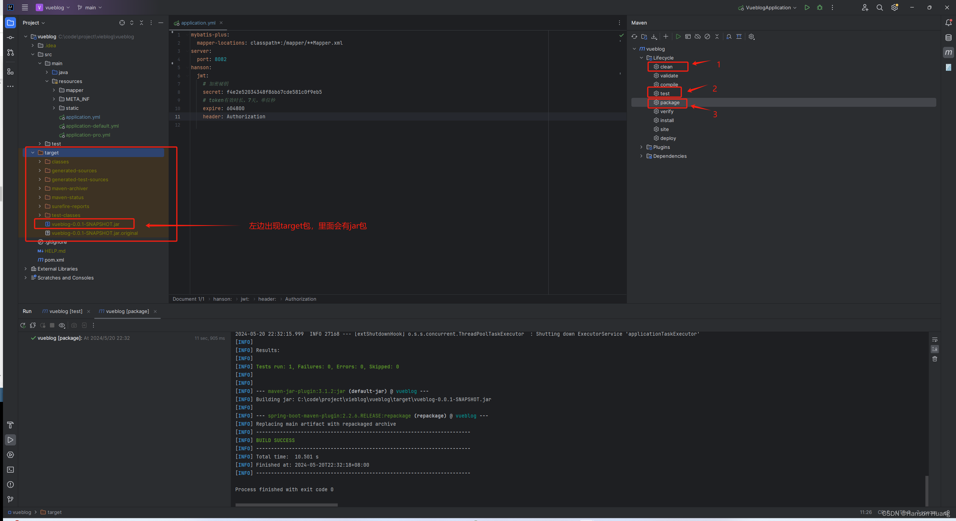Screen dimensions: 956x521
Task: Open Maven settings gear icon
Action: click(751, 36)
